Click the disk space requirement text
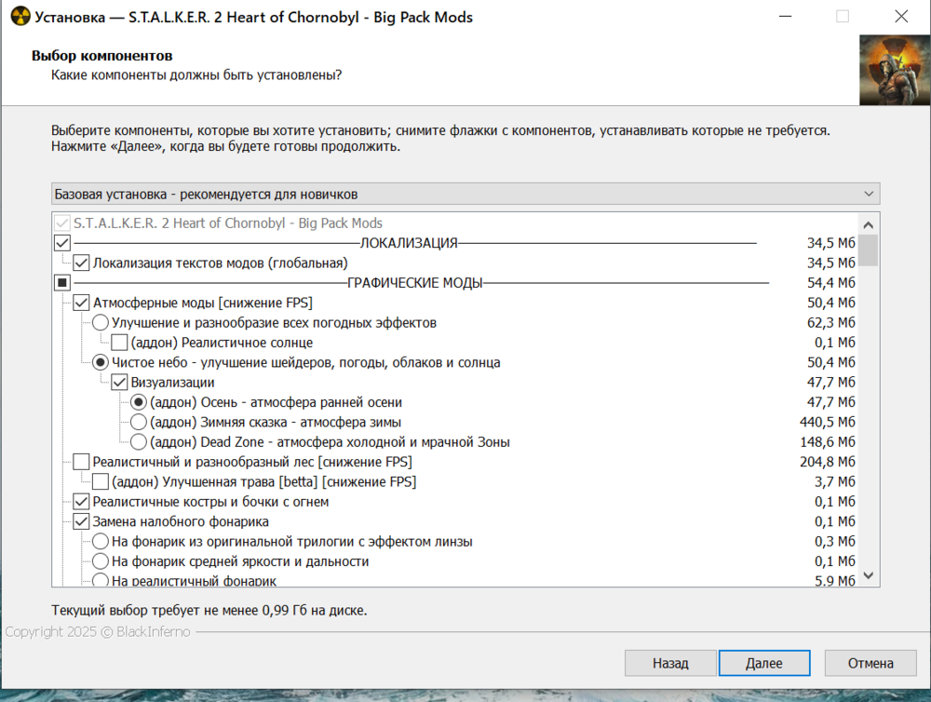931x702 pixels. (x=209, y=610)
